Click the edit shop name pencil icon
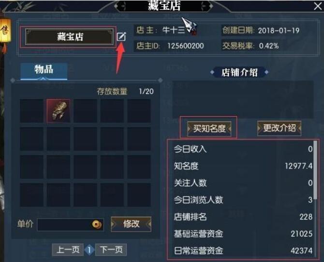 click(x=121, y=36)
